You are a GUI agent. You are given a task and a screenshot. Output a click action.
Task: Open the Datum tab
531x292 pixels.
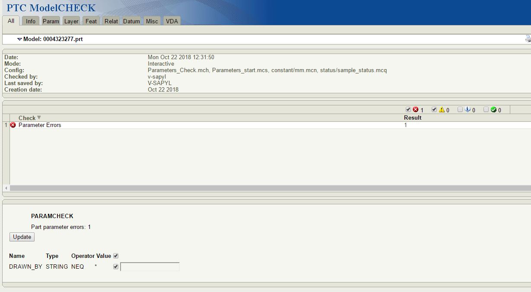coord(131,20)
